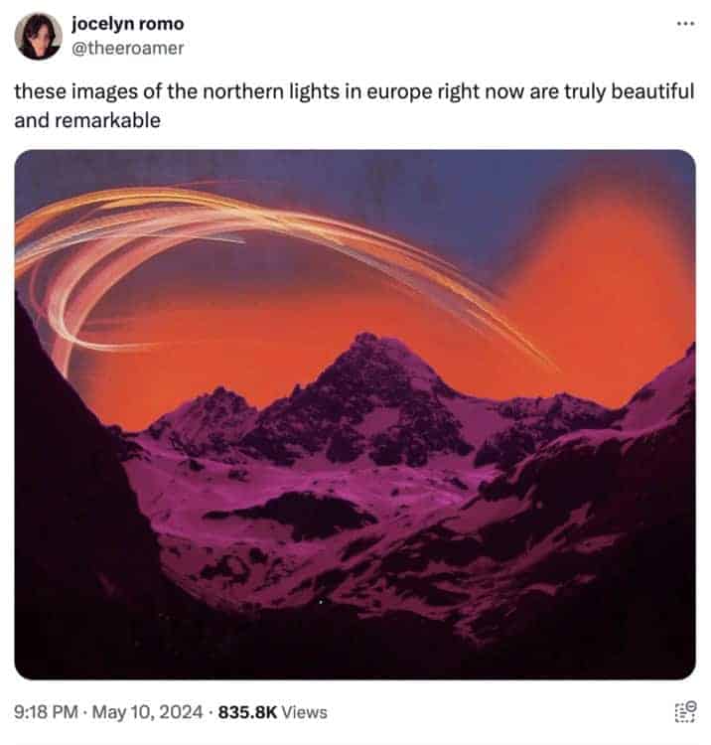The width and height of the screenshot is (711, 745).
Task: Open the @theeroamer handle link
Action: [127, 48]
